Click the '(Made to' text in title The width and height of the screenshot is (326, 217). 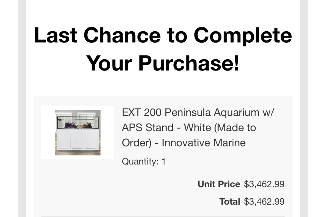[235, 127]
